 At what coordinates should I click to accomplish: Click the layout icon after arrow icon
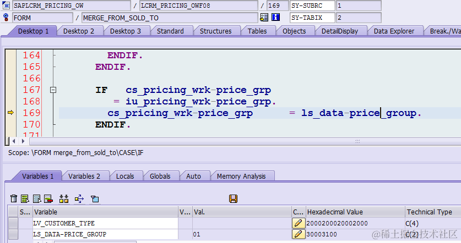[95, 198]
